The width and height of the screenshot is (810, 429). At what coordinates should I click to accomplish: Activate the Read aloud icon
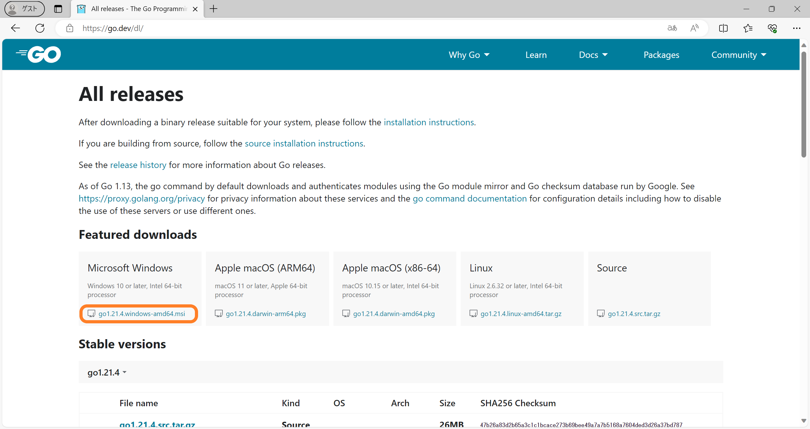point(695,28)
